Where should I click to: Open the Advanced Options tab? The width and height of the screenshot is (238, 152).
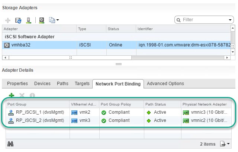click(165, 84)
